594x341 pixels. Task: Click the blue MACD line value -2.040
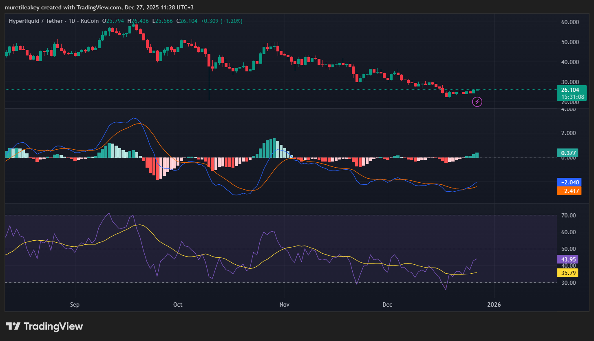569,182
